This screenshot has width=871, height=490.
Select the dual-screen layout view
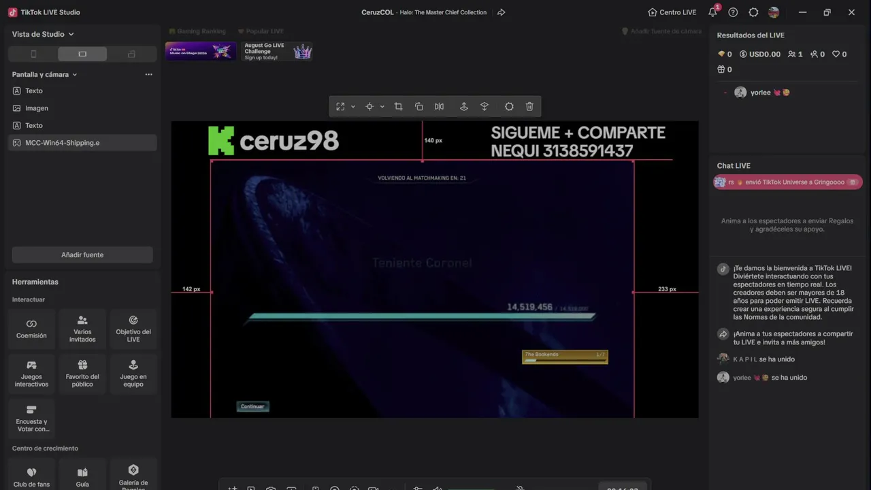(131, 54)
